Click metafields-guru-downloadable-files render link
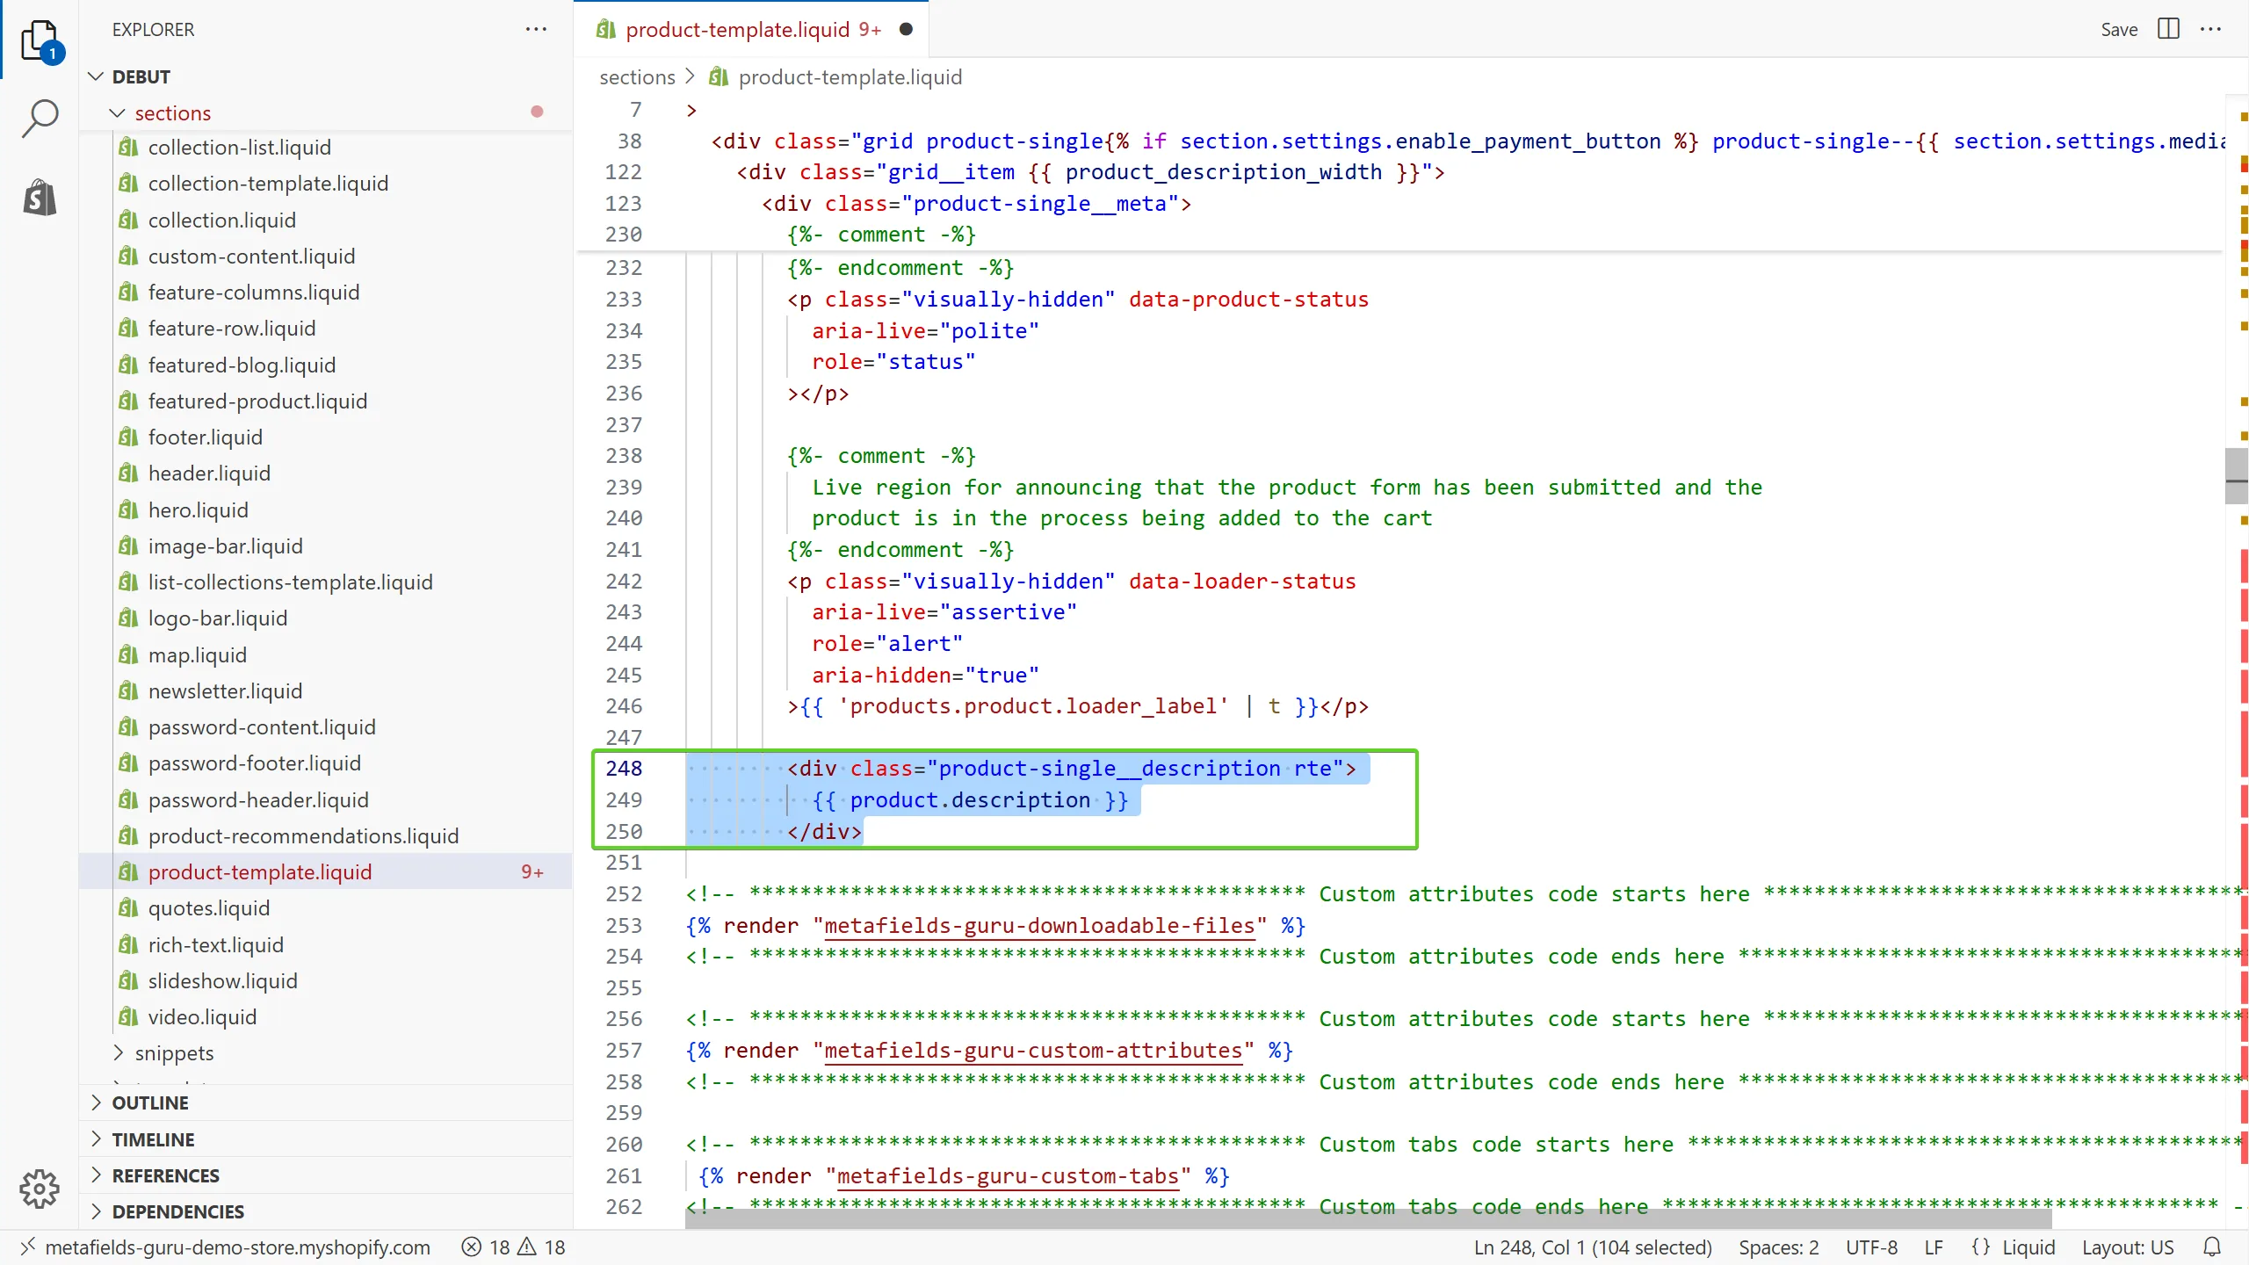The width and height of the screenshot is (2249, 1265). pyautogui.click(x=1039, y=925)
